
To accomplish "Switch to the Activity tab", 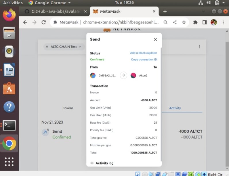I will (175, 108).
